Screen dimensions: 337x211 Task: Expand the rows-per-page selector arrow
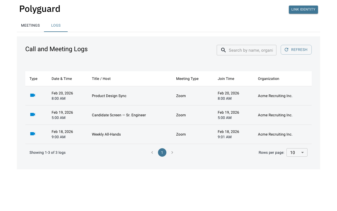tap(302, 152)
